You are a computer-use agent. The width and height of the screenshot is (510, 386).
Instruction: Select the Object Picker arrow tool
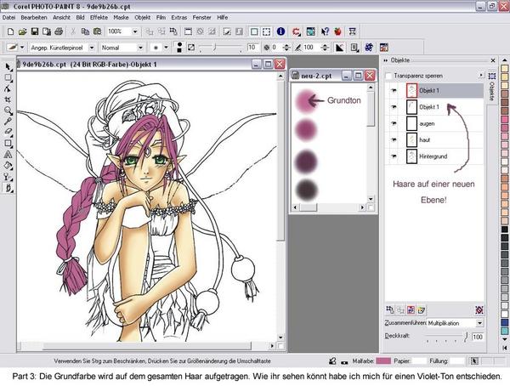tap(8, 67)
